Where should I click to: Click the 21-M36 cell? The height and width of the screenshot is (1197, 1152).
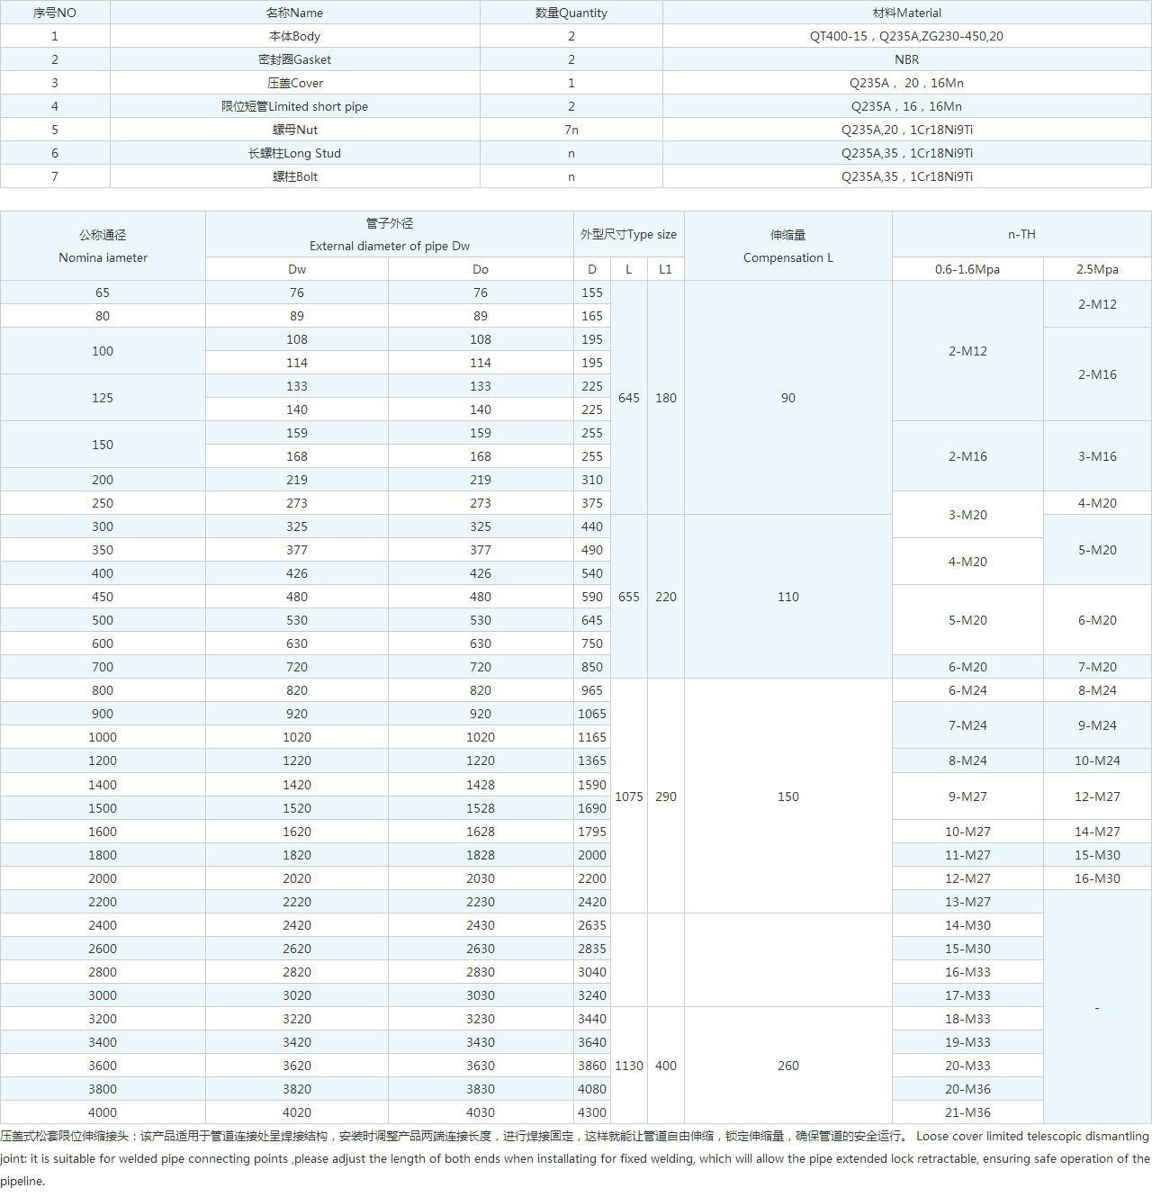[x=967, y=1112]
